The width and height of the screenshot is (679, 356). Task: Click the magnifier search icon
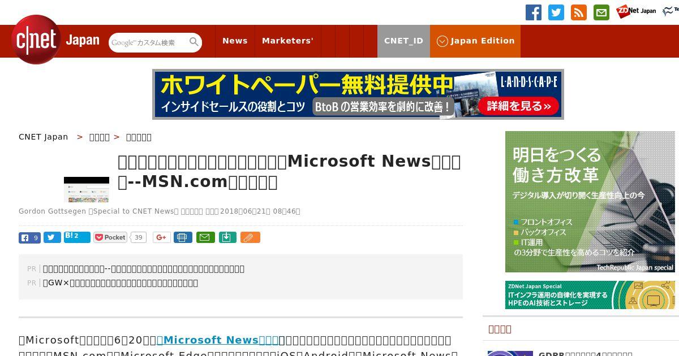[x=194, y=42]
